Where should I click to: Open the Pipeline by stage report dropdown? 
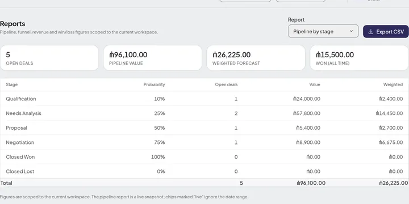point(323,31)
